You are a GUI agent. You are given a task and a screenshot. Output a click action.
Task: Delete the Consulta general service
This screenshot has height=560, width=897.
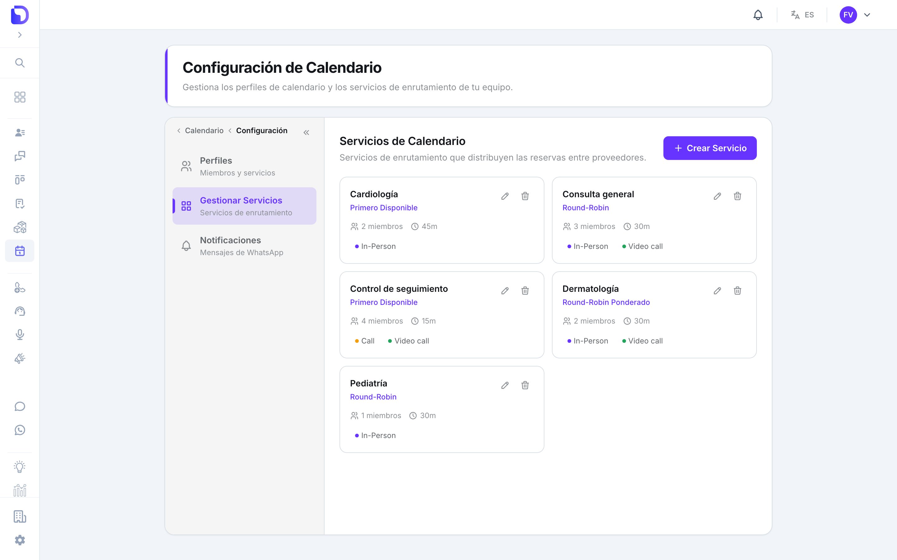click(737, 196)
